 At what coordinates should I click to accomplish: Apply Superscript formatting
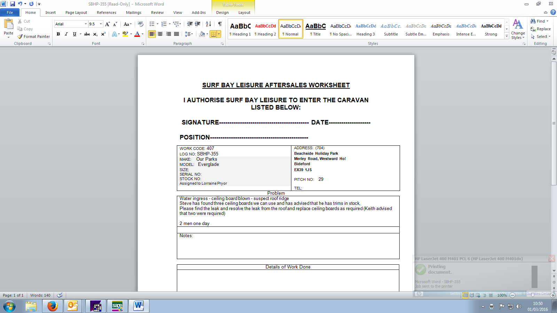point(103,34)
